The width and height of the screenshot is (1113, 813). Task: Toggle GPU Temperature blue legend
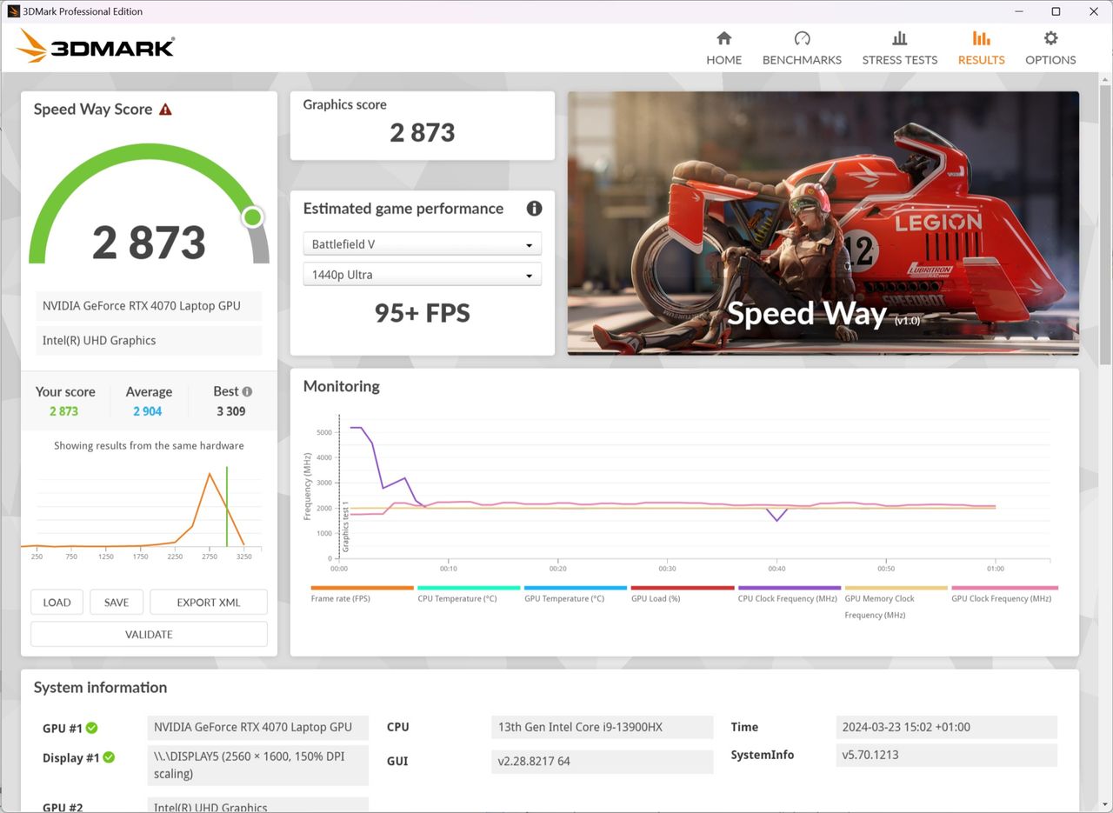click(x=576, y=594)
